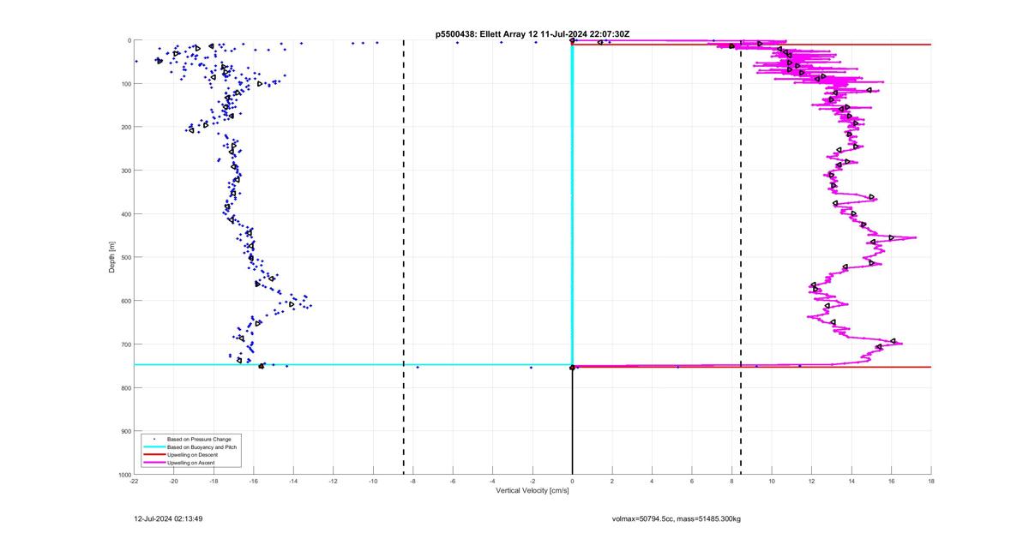Click the -2 tick on the velocity axis

pyautogui.click(x=533, y=482)
